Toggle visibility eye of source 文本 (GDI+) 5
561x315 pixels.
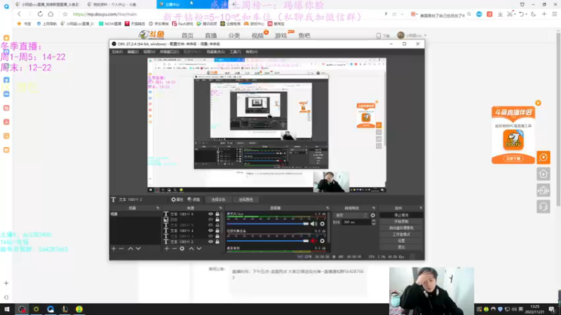[210, 225]
